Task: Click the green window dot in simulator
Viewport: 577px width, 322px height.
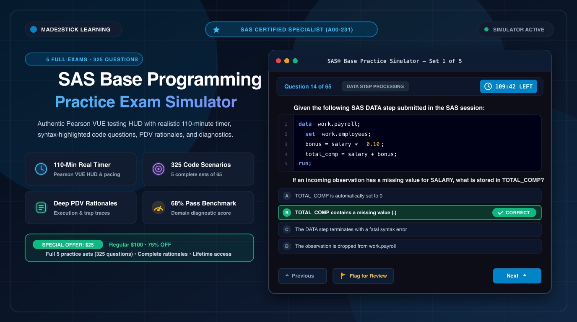Action: (x=295, y=61)
